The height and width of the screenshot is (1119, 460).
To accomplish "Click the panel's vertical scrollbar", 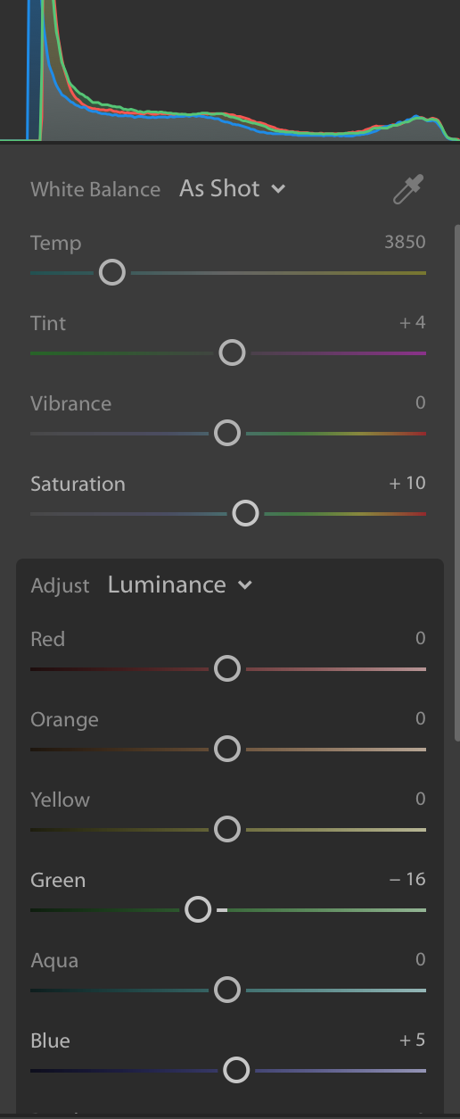I will (x=457, y=482).
